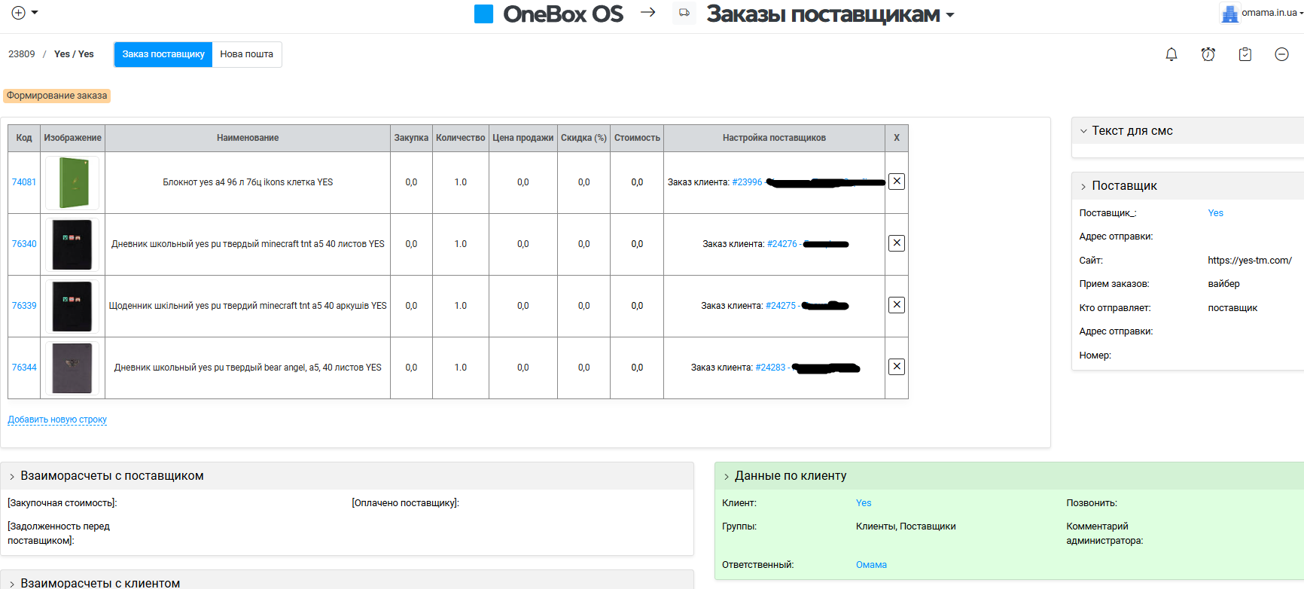Switch to the Нова пошта tab
Image resolution: width=1304 pixels, height=589 pixels.
pos(247,54)
